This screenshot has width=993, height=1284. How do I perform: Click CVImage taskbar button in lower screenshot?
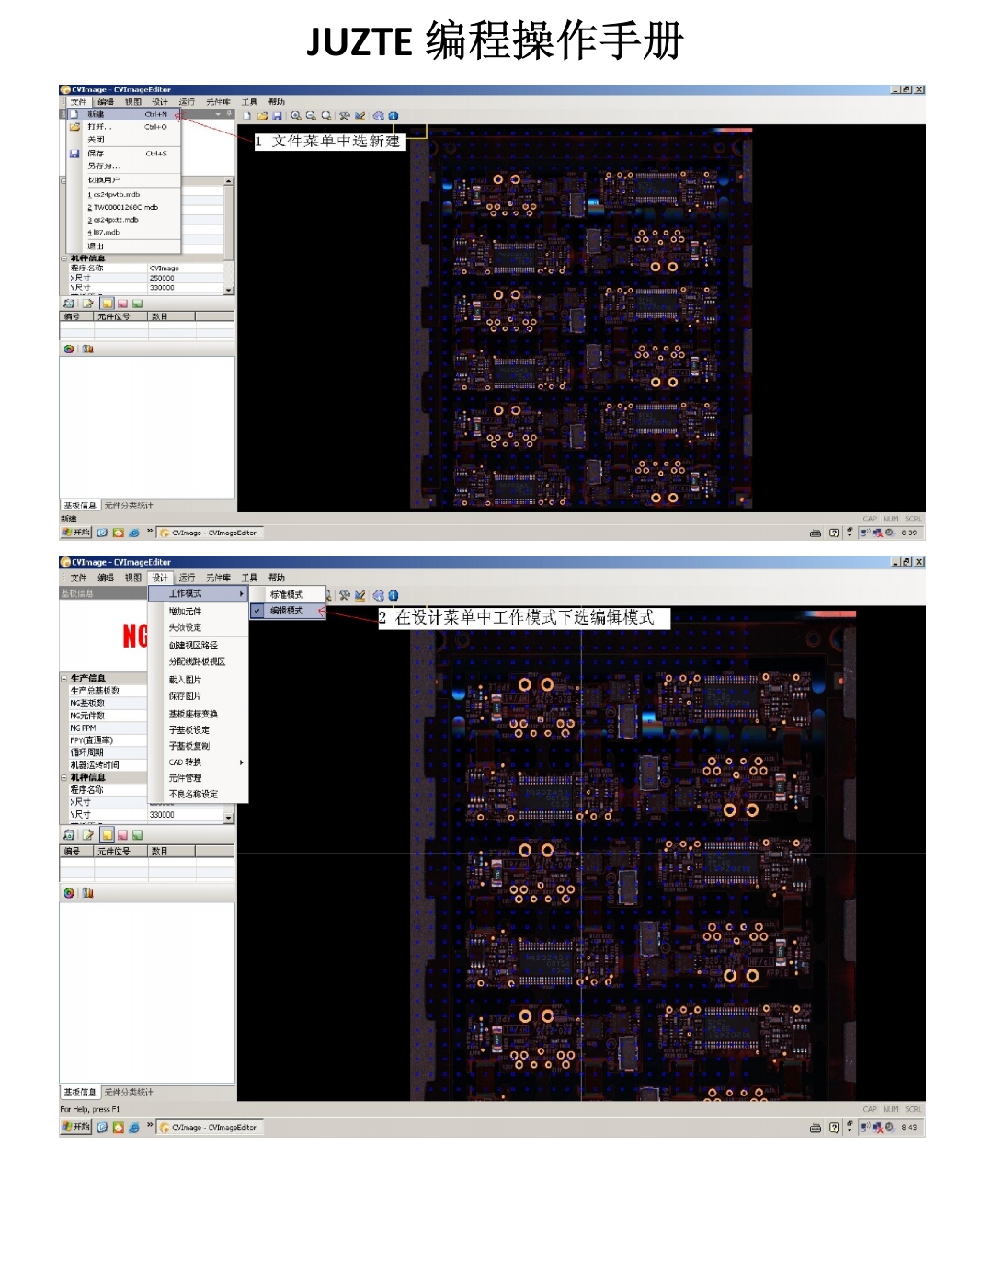pos(210,1128)
